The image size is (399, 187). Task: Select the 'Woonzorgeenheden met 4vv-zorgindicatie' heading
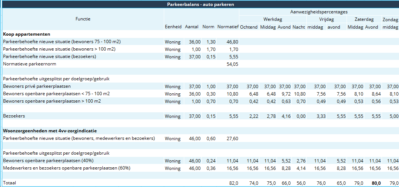50,131
